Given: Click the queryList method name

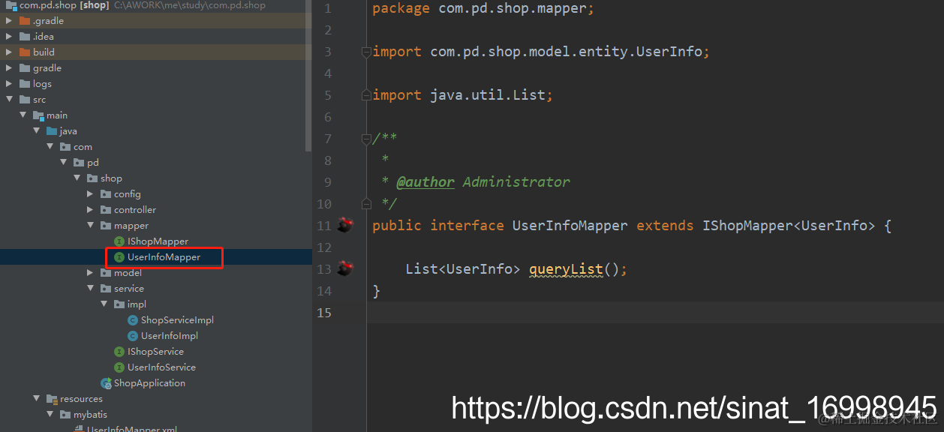Looking at the screenshot, I should (x=565, y=269).
